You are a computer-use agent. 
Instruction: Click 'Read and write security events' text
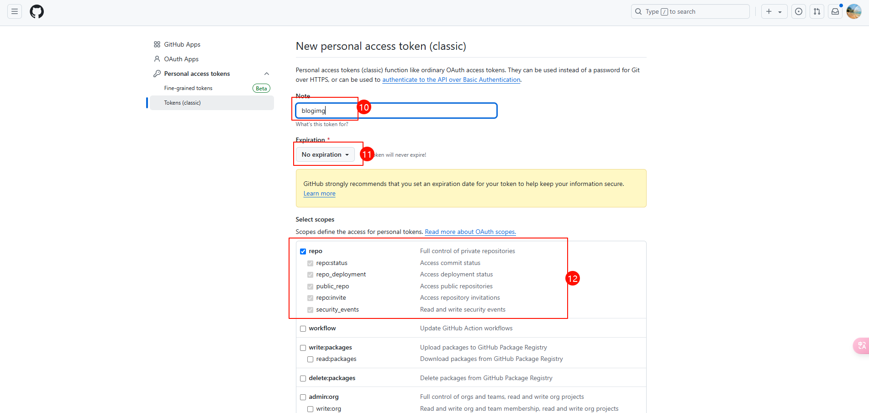pyautogui.click(x=463, y=309)
